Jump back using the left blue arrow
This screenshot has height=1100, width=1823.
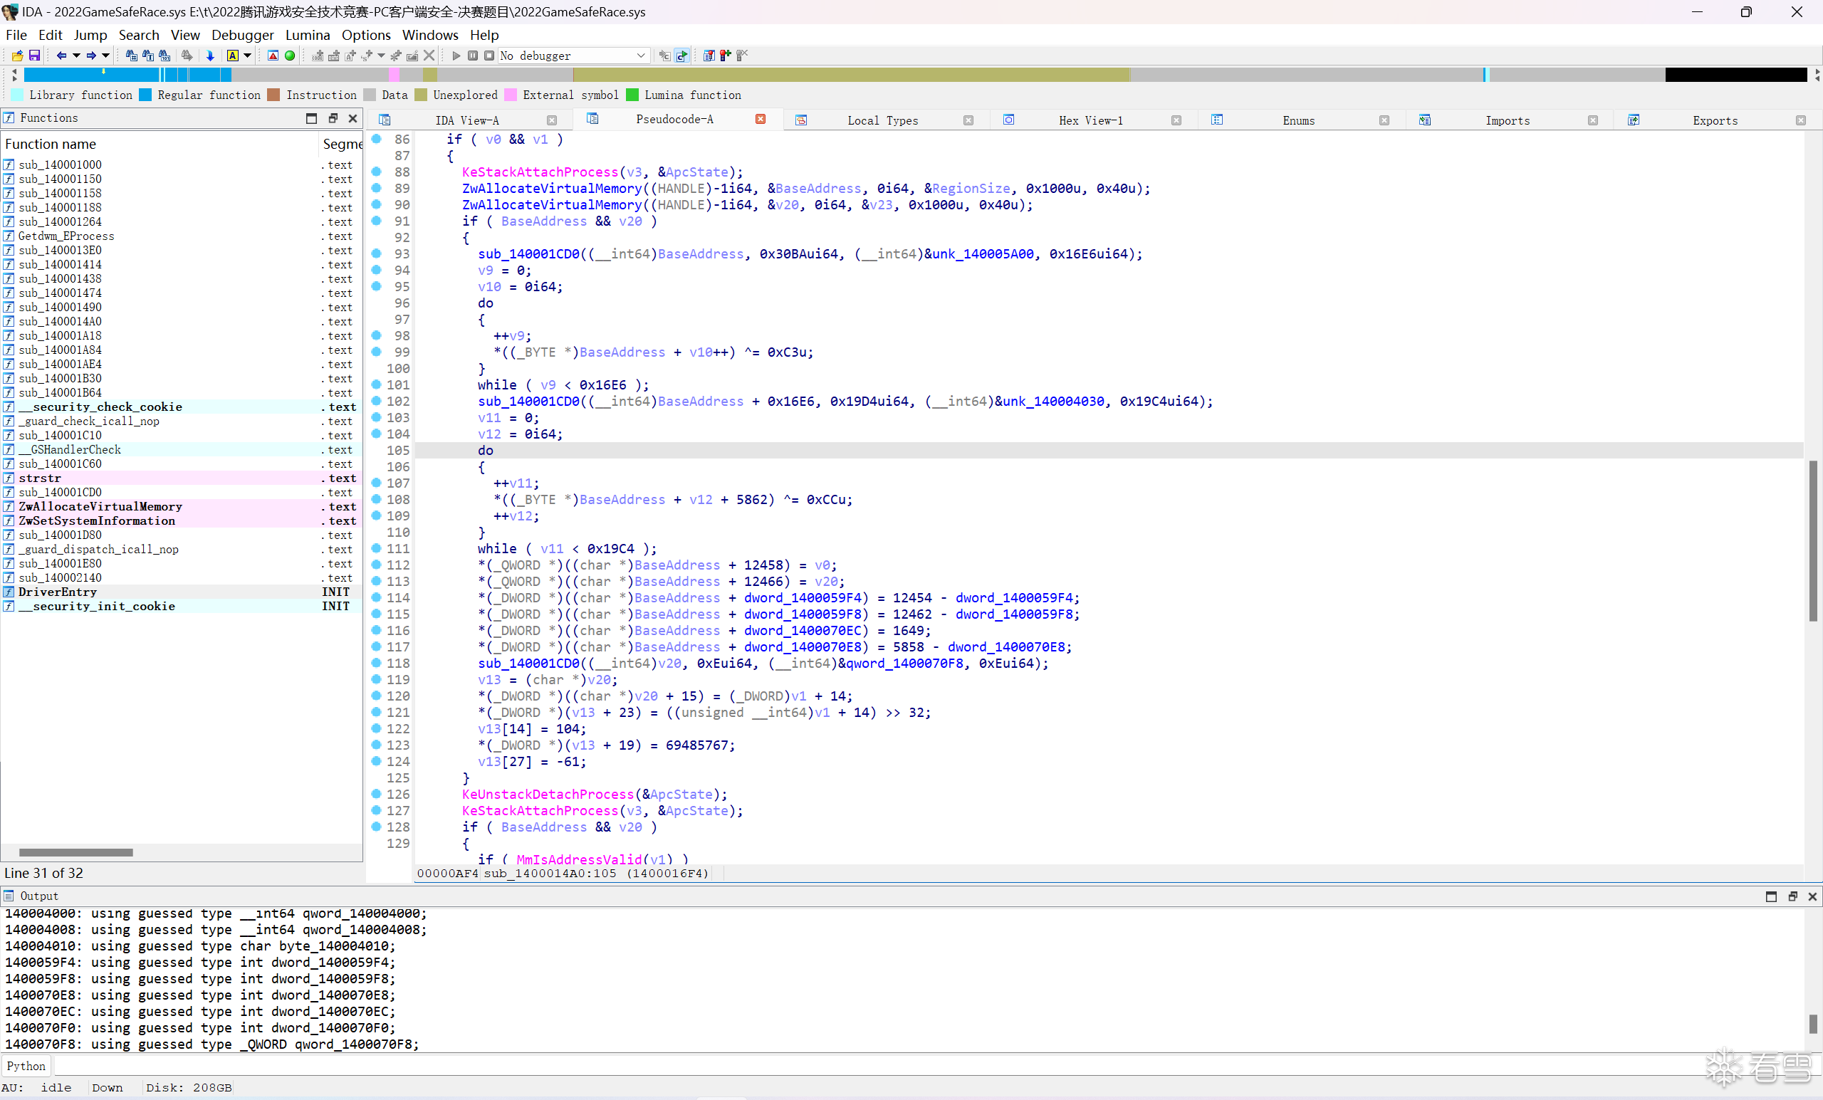(61, 56)
